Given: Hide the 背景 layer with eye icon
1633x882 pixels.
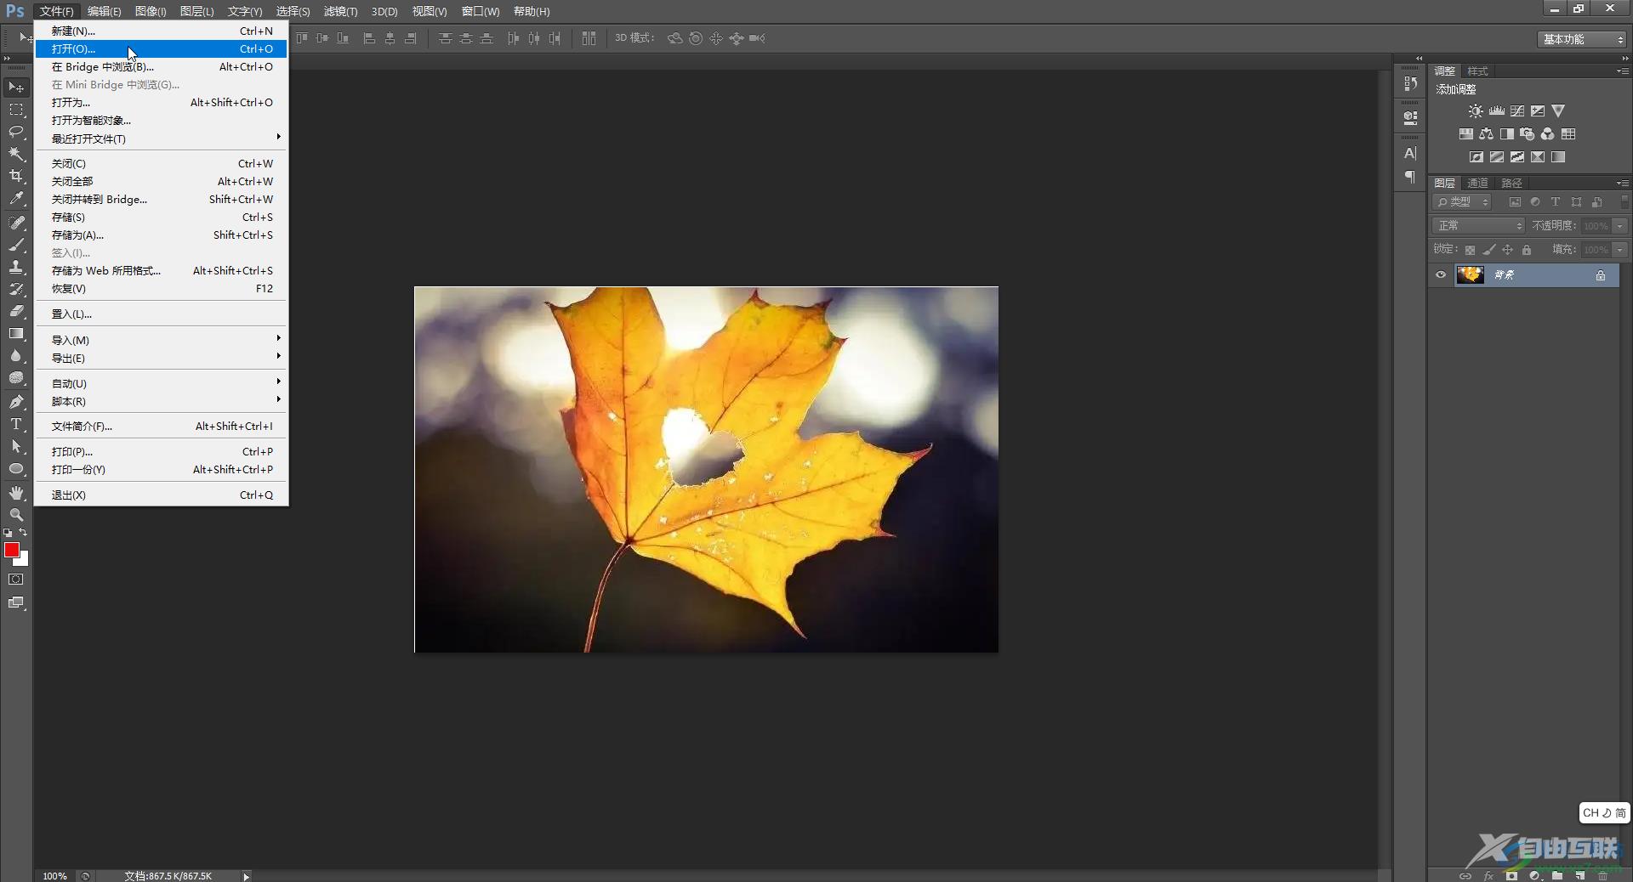Looking at the screenshot, I should click(1441, 274).
